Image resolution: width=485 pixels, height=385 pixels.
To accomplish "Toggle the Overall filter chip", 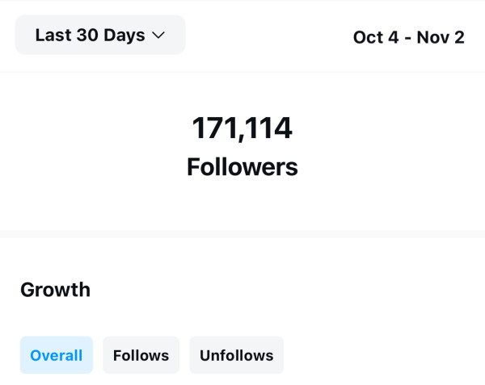I will click(56, 355).
